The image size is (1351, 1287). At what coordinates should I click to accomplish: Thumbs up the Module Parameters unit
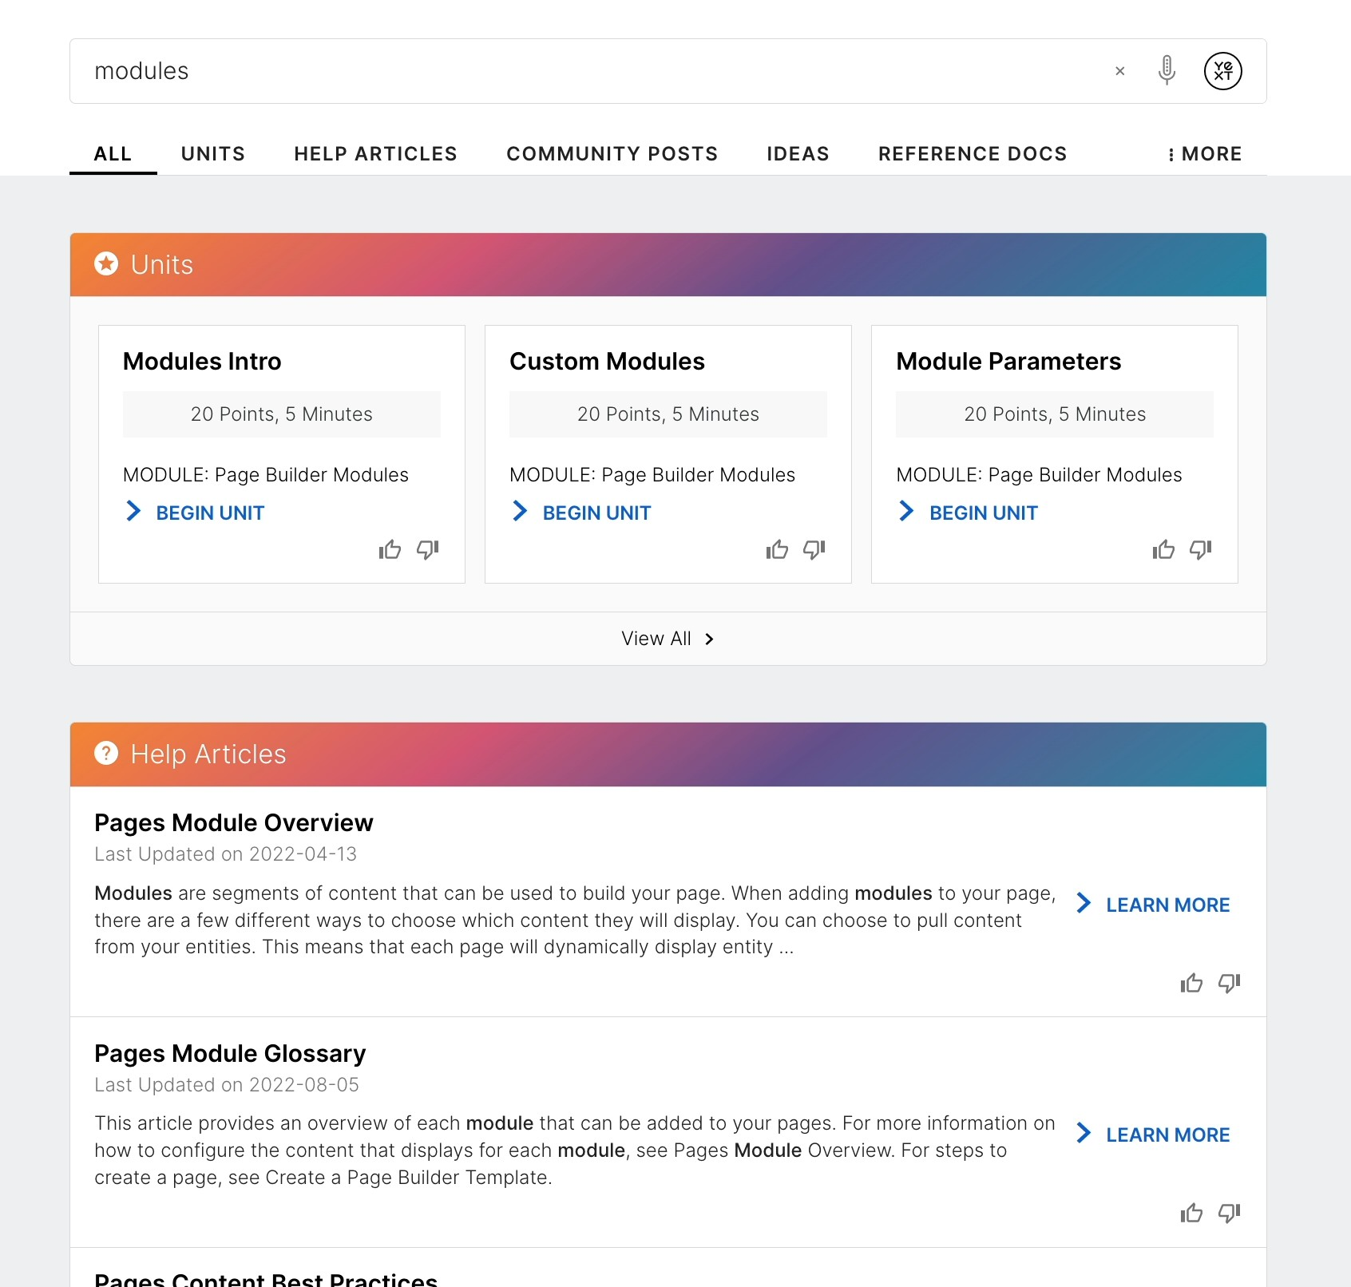pyautogui.click(x=1163, y=549)
